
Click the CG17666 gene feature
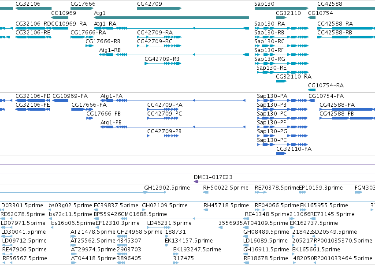(82, 8)
